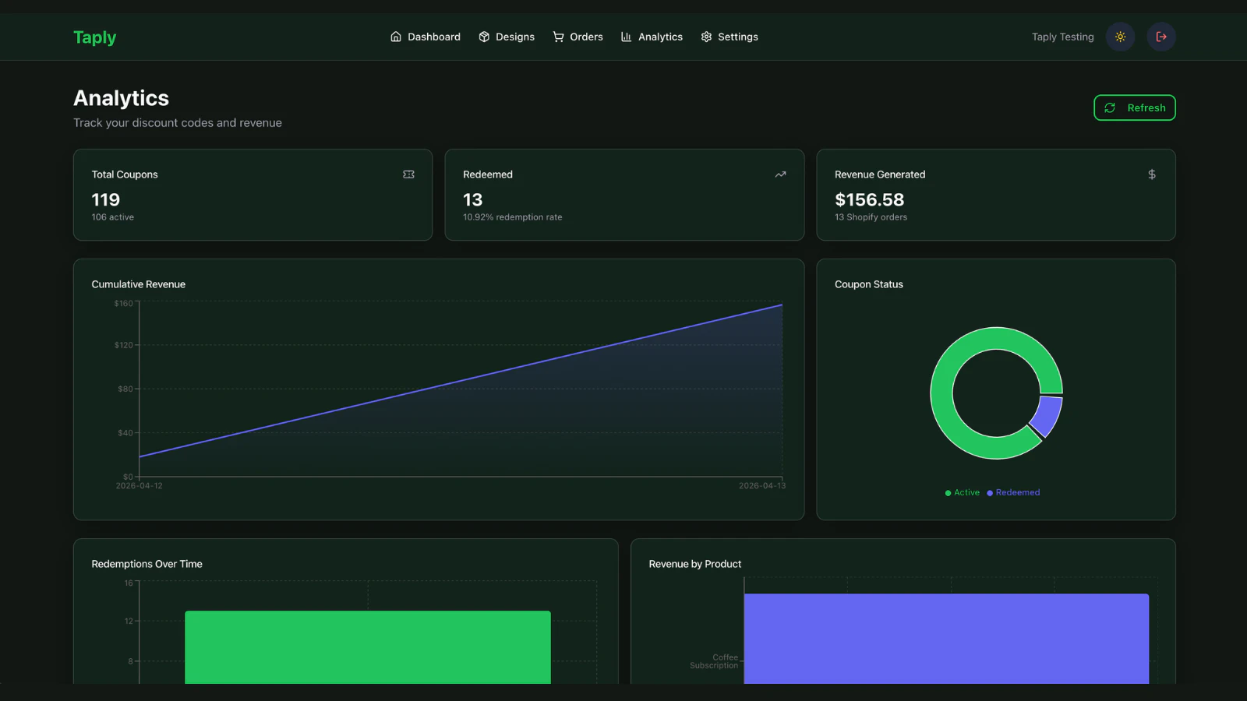The image size is (1247, 701).
Task: Click the Total Coupons value 119
Action: [x=106, y=200]
